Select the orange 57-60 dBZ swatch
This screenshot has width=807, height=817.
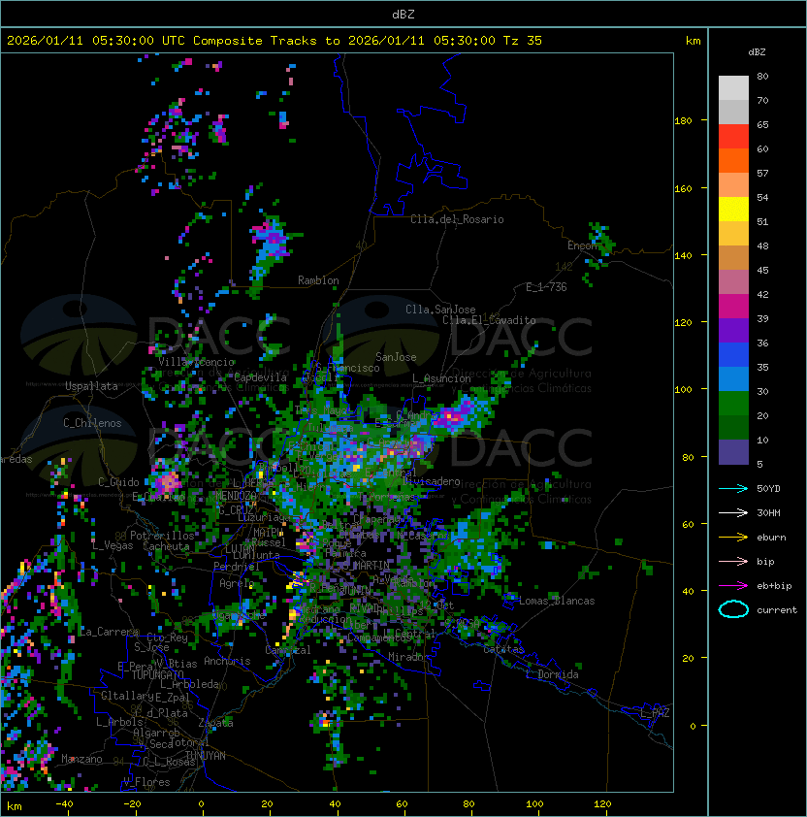click(x=733, y=160)
